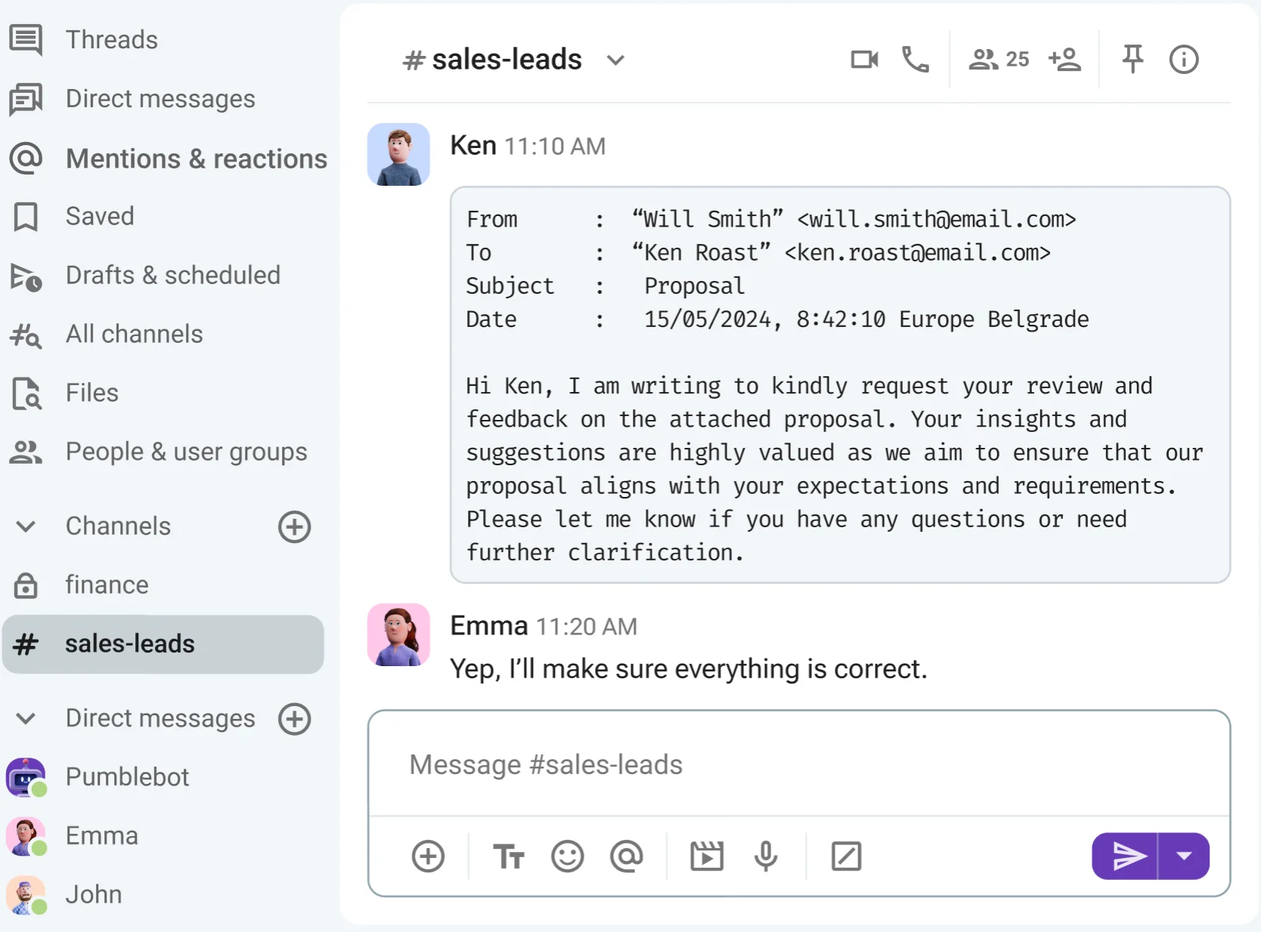Start a voice call in channel

point(915,60)
